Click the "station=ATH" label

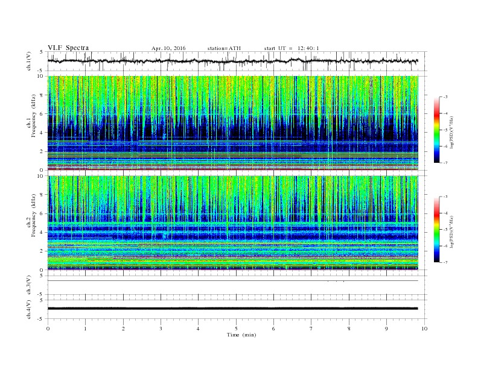coord(224,48)
